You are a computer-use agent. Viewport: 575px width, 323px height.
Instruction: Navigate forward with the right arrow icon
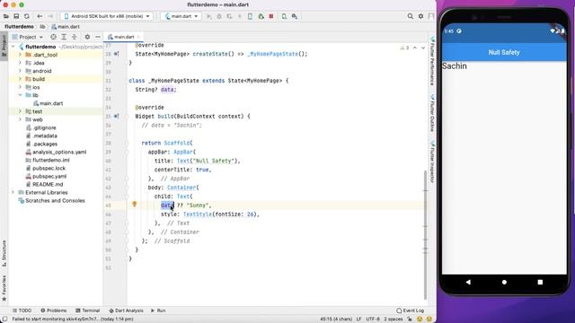[x=50, y=16]
